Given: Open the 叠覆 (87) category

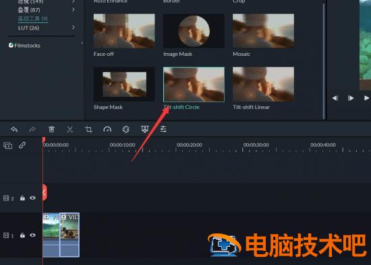Looking at the screenshot, I should click(x=29, y=10).
